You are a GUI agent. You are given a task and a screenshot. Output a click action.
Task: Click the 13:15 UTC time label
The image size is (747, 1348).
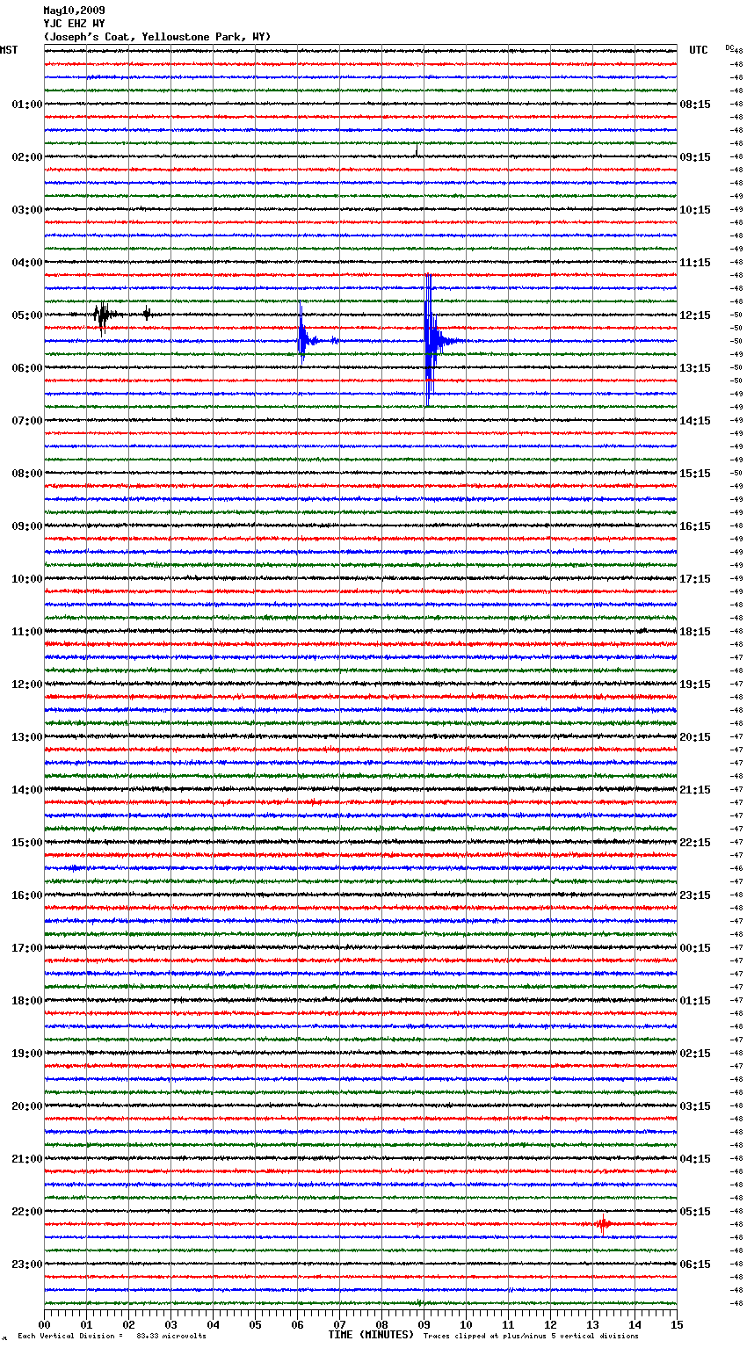tap(695, 368)
